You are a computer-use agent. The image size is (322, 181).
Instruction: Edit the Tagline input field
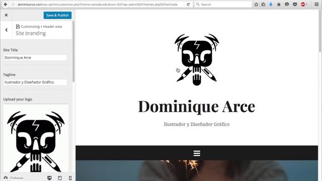[x=35, y=82]
